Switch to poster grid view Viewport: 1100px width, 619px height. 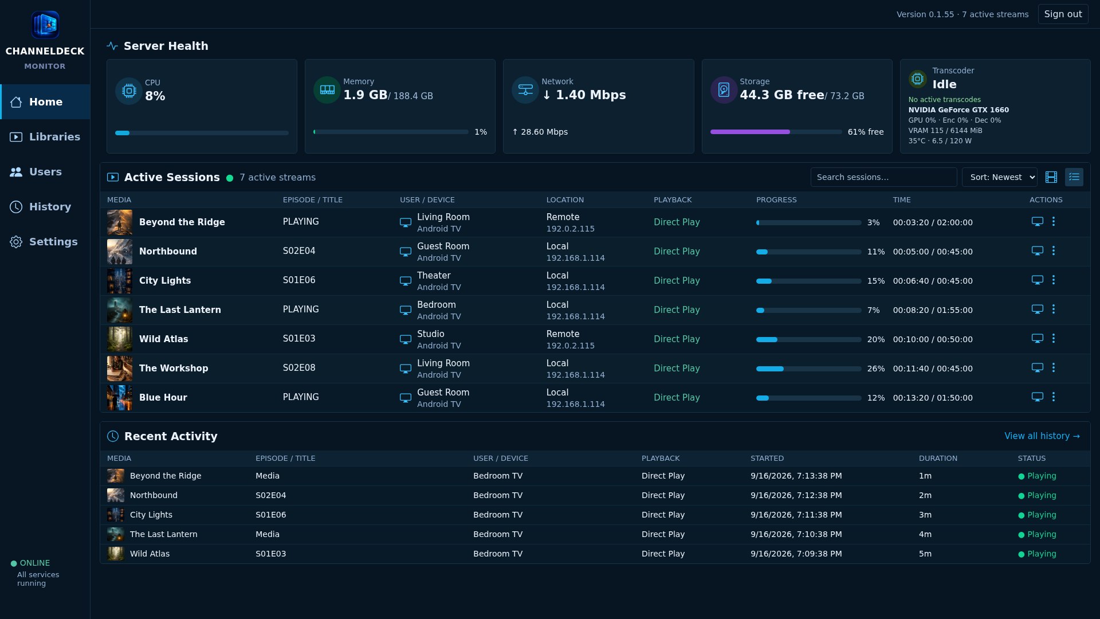tap(1051, 177)
